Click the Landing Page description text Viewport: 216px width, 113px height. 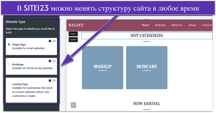(32, 92)
